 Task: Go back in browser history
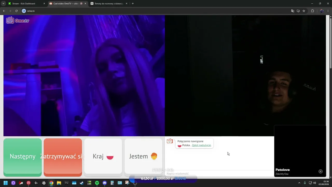click(4, 11)
